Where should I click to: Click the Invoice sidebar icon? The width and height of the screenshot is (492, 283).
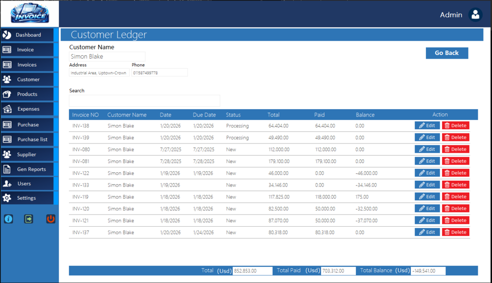click(x=7, y=49)
